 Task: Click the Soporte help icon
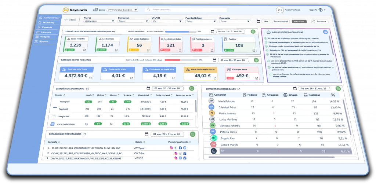click(x=320, y=10)
